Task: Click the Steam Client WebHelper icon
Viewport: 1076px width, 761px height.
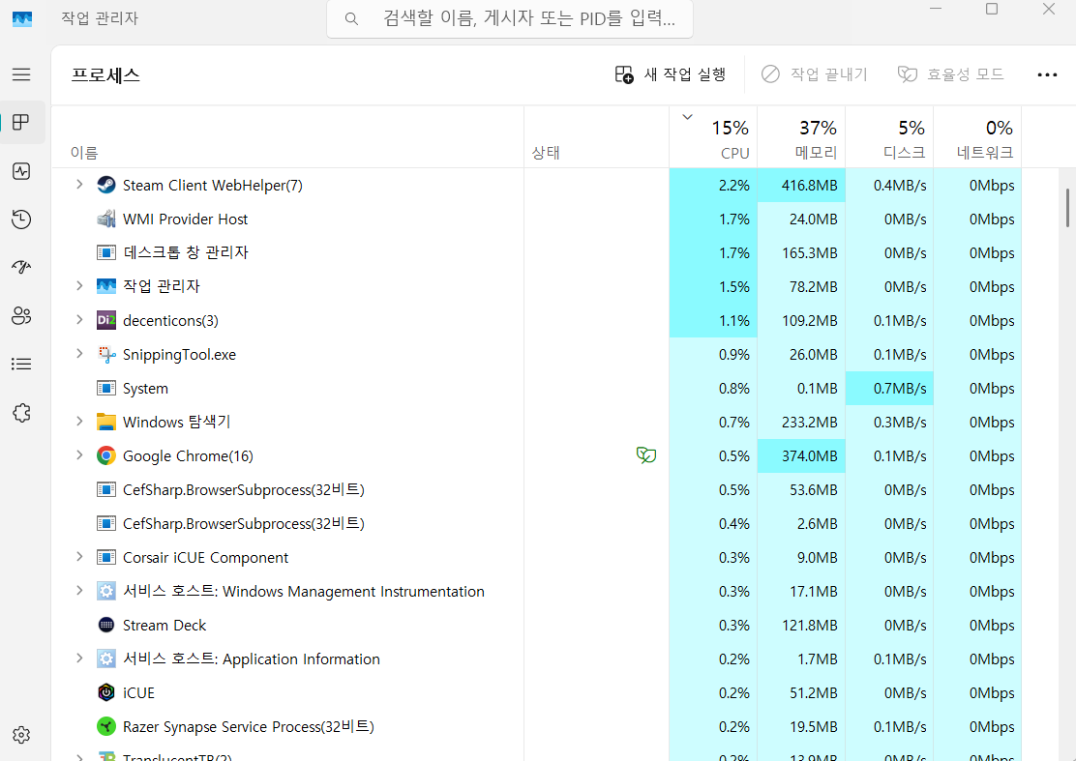Action: pyautogui.click(x=105, y=185)
